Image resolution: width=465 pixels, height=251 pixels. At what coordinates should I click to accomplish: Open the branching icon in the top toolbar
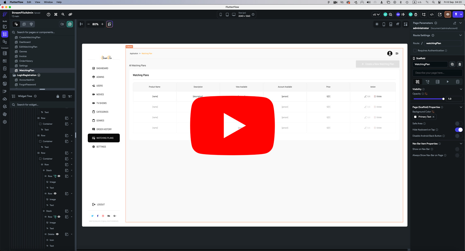coord(424,14)
